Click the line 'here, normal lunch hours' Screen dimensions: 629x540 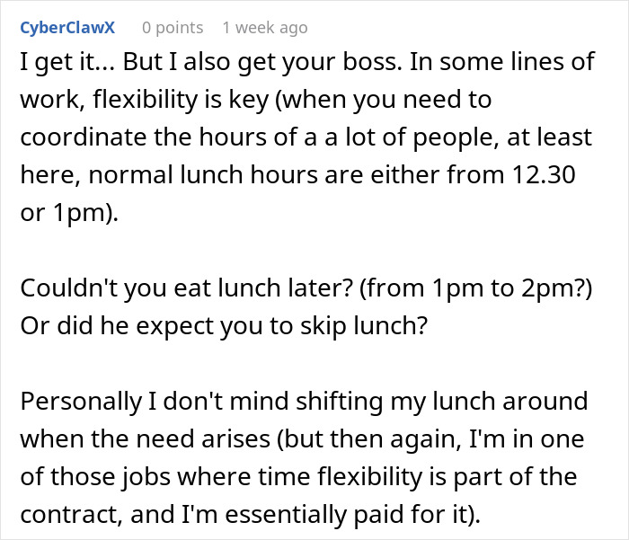298,175
